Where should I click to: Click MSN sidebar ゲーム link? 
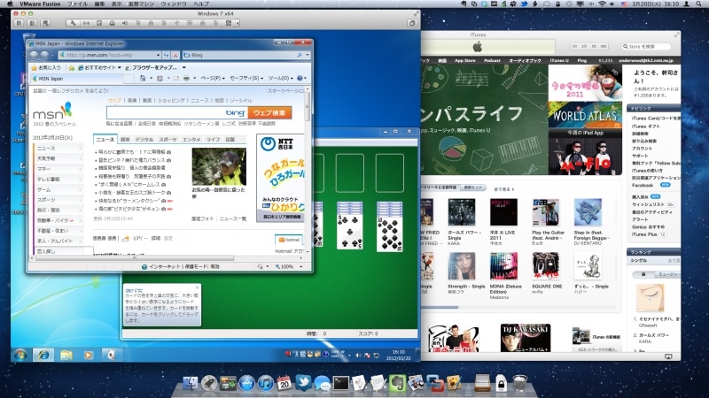pyautogui.click(x=43, y=190)
